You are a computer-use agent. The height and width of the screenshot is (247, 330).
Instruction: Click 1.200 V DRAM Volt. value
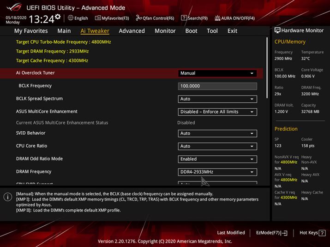(x=281, y=112)
